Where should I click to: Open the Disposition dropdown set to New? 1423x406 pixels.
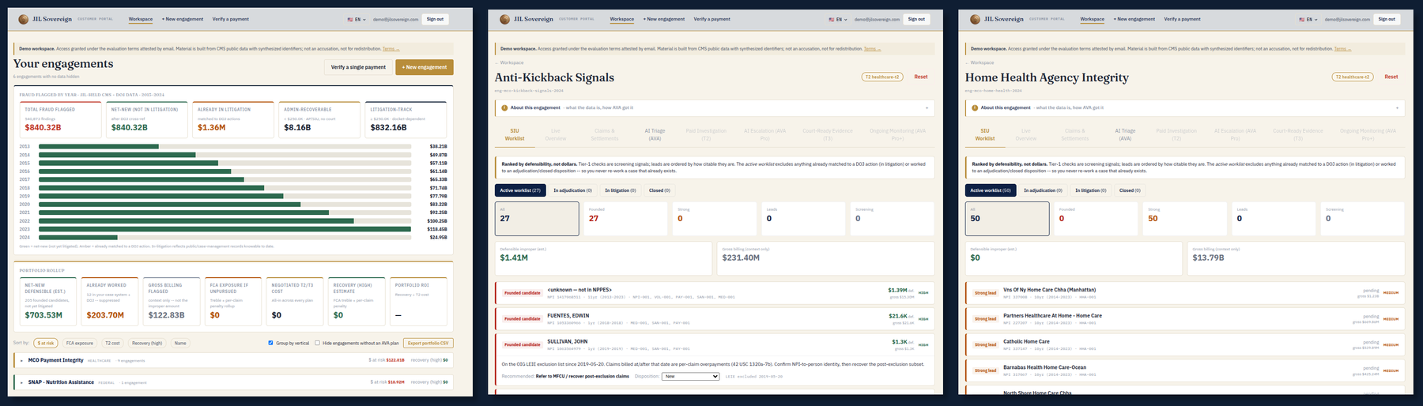click(691, 376)
